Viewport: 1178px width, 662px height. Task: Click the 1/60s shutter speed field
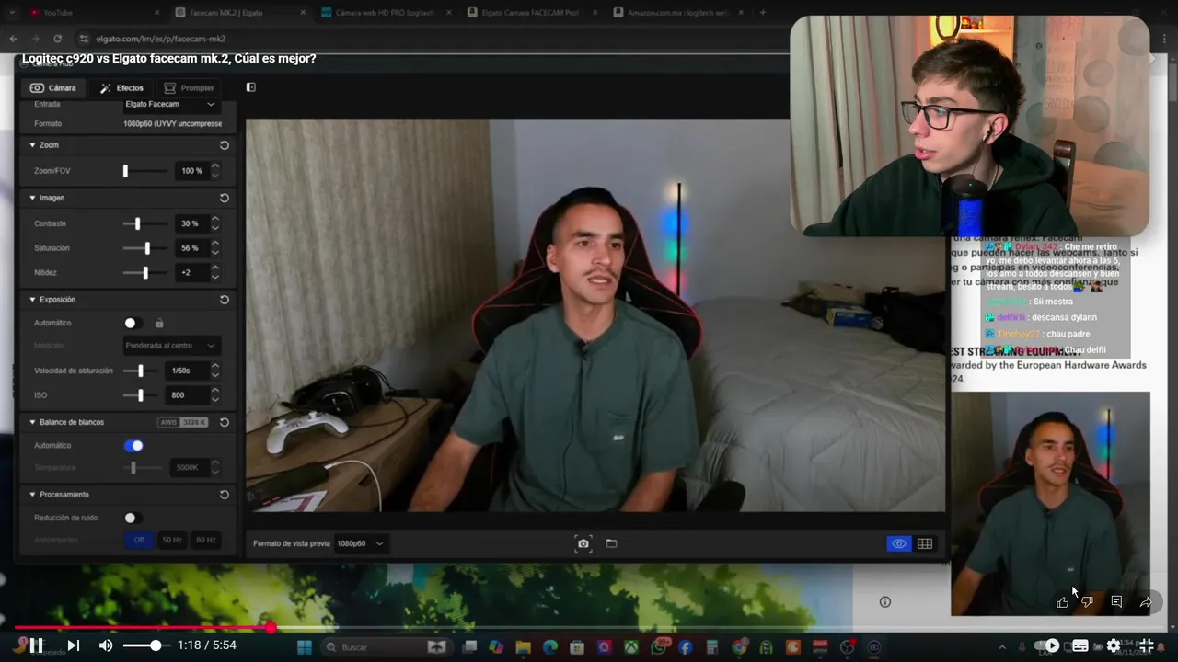tap(185, 371)
